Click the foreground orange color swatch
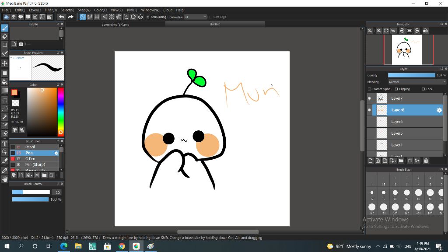 [x=14, y=92]
